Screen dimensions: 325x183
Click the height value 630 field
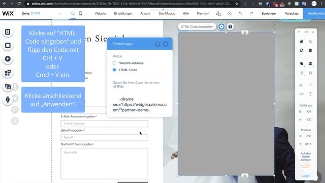coord(309,119)
